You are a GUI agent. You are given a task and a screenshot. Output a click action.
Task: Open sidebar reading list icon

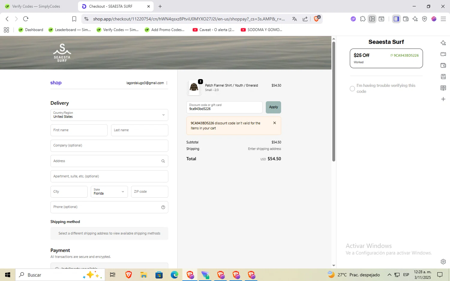coord(443,88)
